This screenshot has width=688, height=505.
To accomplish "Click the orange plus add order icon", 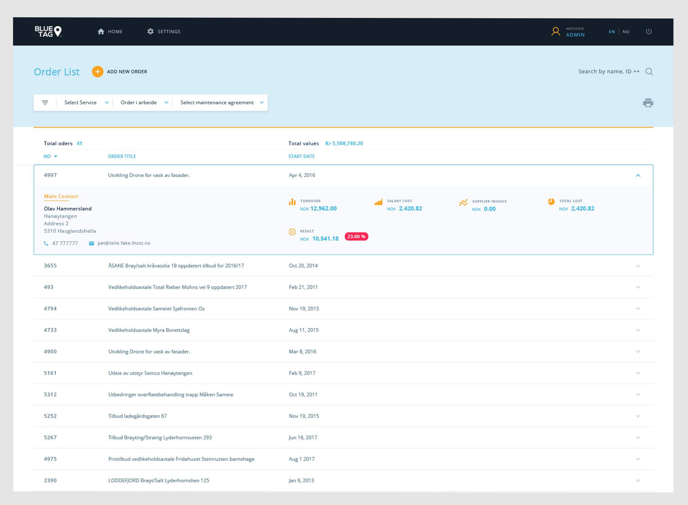I will (98, 72).
